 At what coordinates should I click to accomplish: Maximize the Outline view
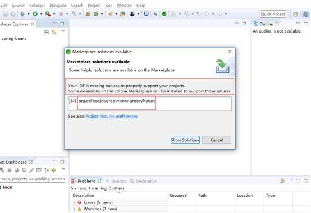point(305,24)
